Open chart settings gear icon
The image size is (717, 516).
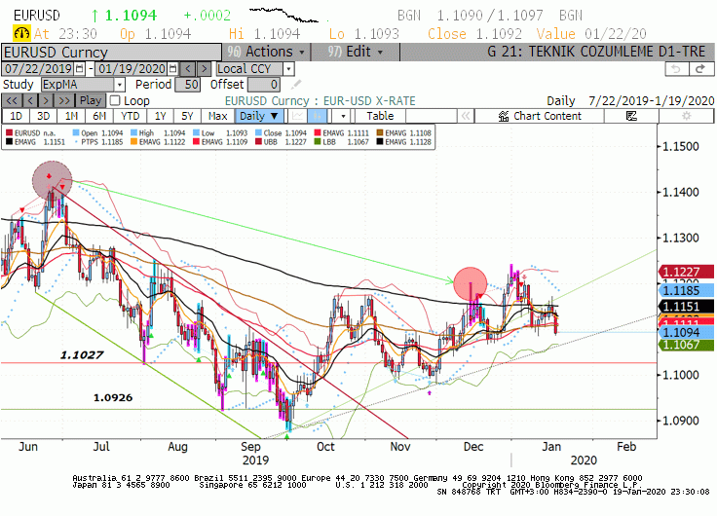pyautogui.click(x=687, y=116)
